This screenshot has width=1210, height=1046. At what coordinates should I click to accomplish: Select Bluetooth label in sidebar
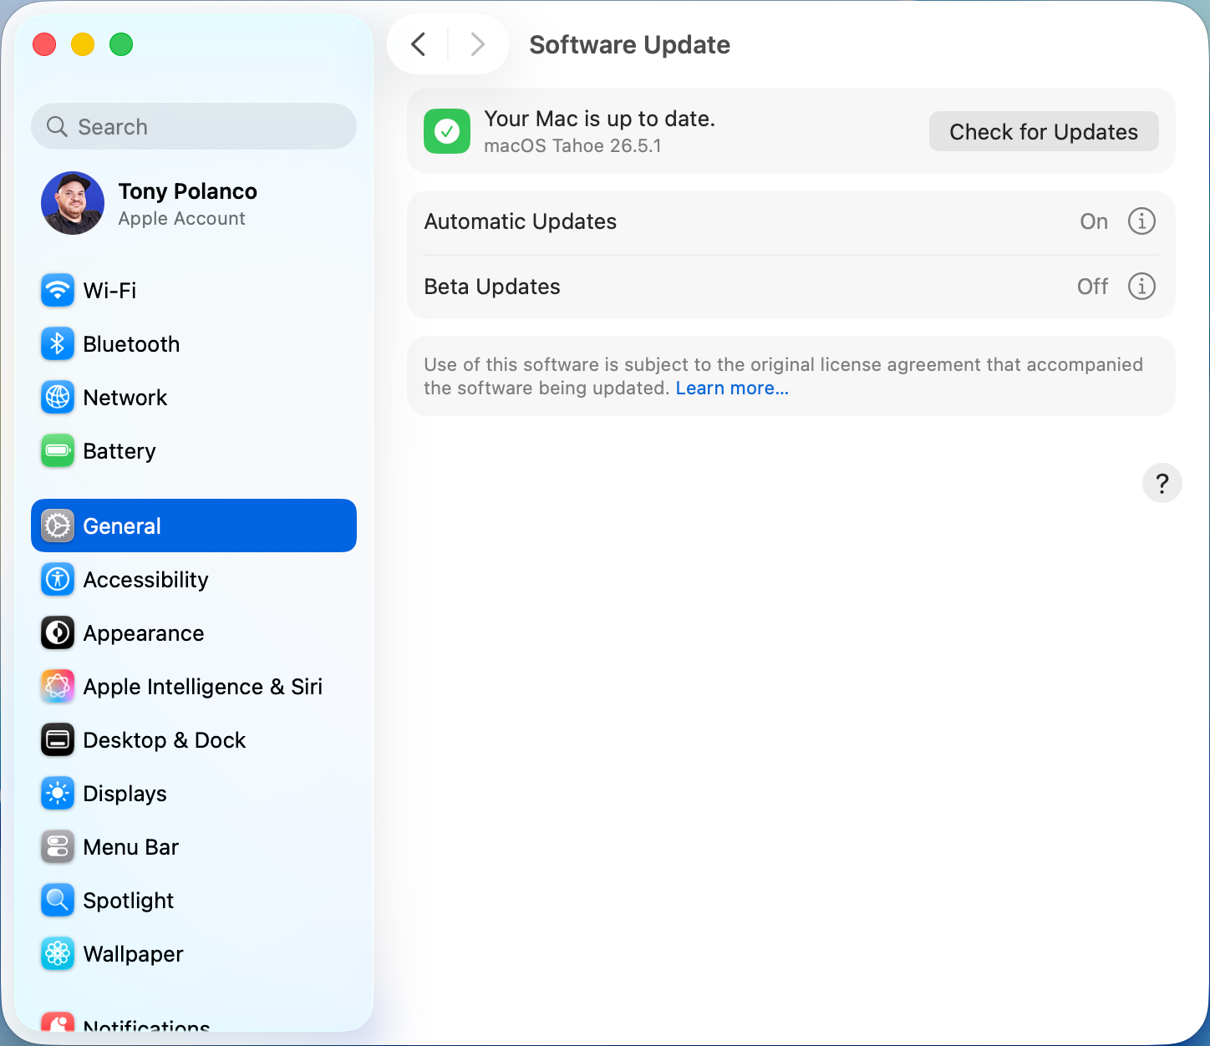coord(131,343)
